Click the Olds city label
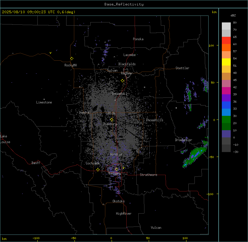248x242 pixels. [x=112, y=113]
